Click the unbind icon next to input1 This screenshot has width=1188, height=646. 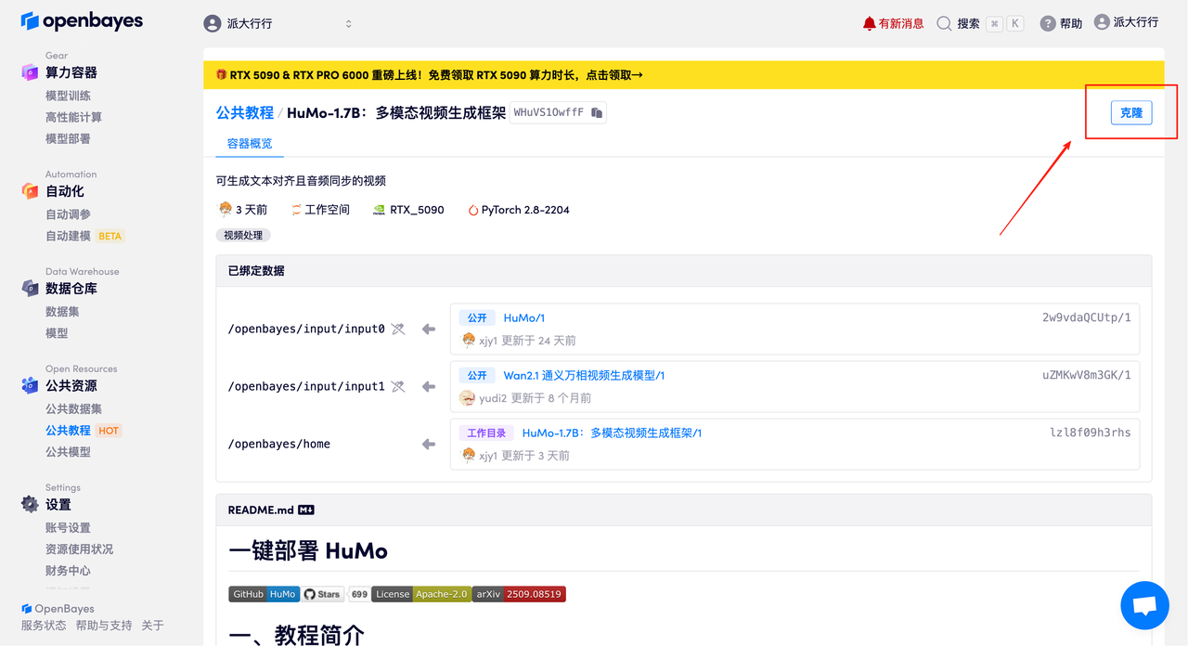tap(397, 385)
